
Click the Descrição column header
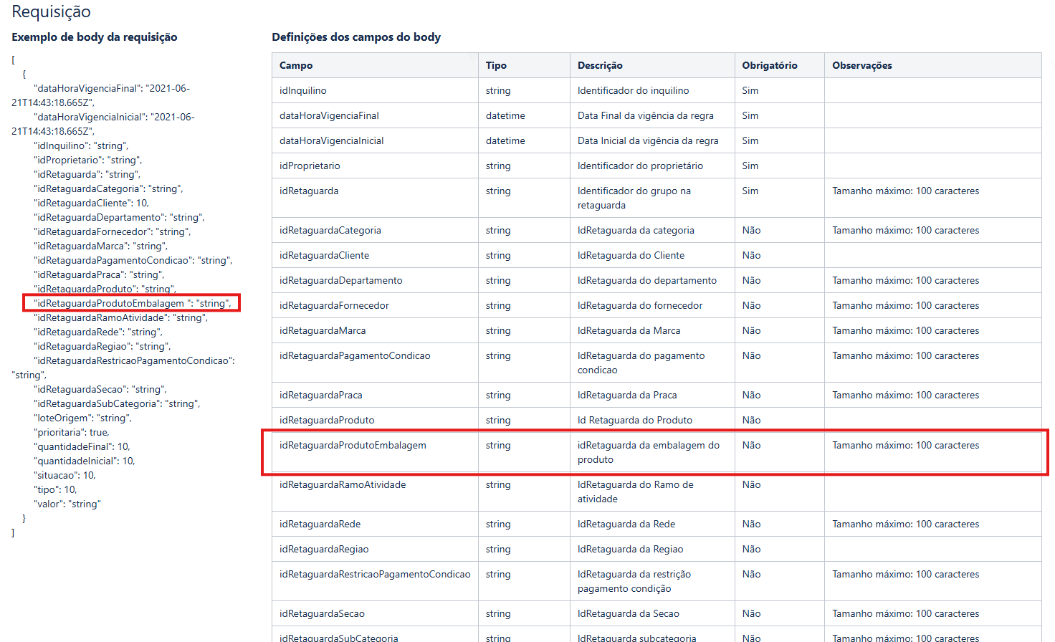pos(600,65)
